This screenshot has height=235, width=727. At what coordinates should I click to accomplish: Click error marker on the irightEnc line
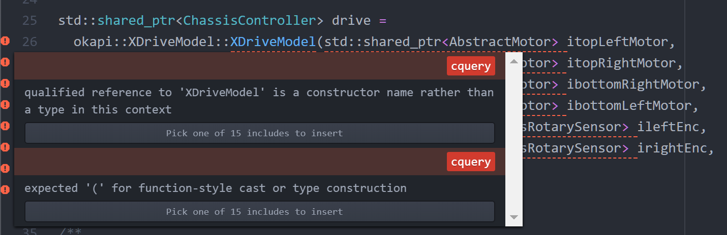(5, 147)
